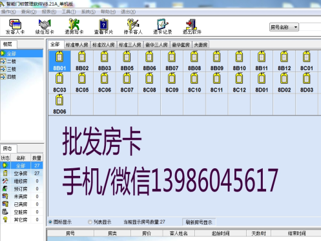Viewport: 321px width, 241px height.
Task: Open the 续住写卡 handshake icon
Action: [45, 26]
